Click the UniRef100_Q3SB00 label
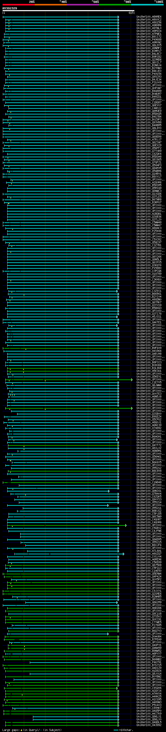Viewport: 166px width, 732px height. click(x=149, y=414)
